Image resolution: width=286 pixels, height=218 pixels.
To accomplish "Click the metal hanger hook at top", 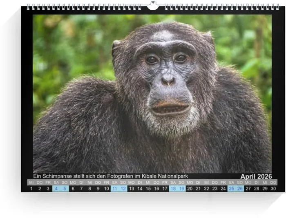I will pyautogui.click(x=153, y=5).
